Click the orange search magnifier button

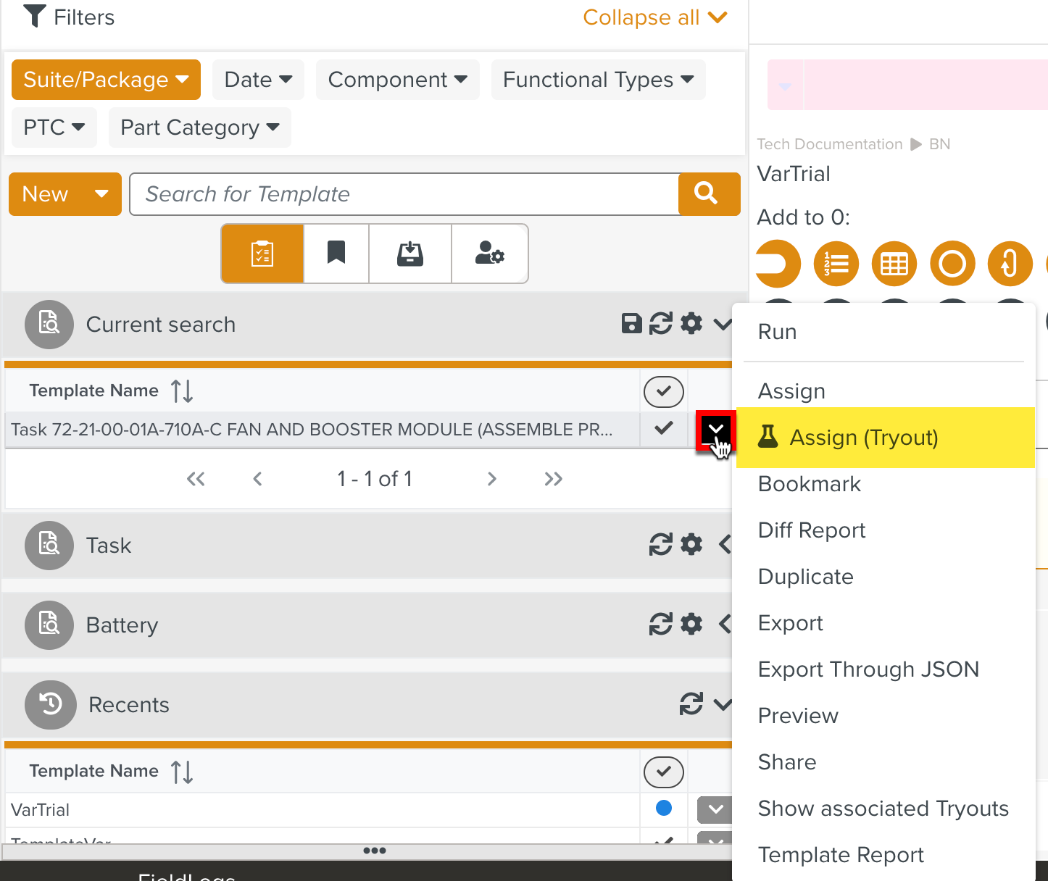pos(708,193)
